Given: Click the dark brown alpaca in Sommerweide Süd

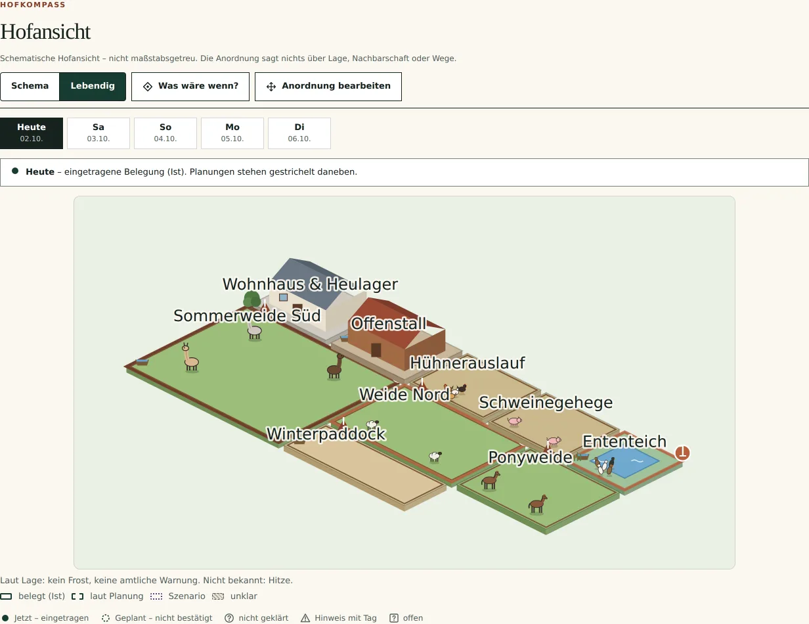Looking at the screenshot, I should (x=335, y=367).
